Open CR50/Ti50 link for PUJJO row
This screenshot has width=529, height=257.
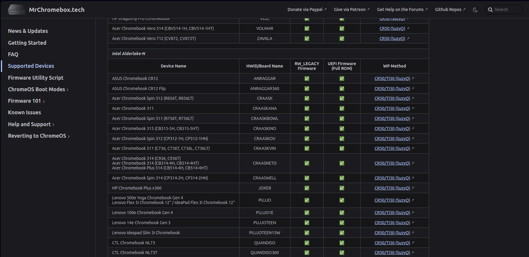pos(392,200)
